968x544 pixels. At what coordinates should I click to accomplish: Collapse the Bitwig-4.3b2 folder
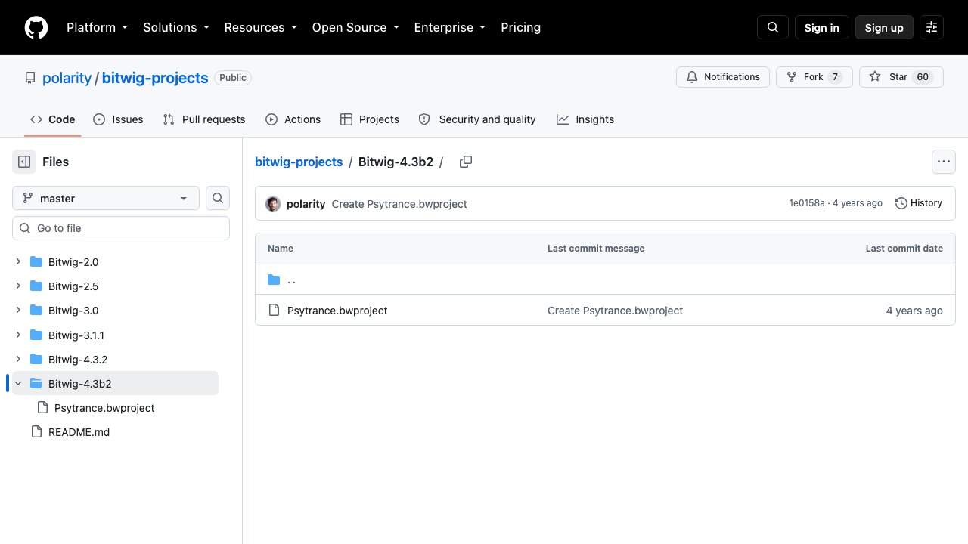18,383
